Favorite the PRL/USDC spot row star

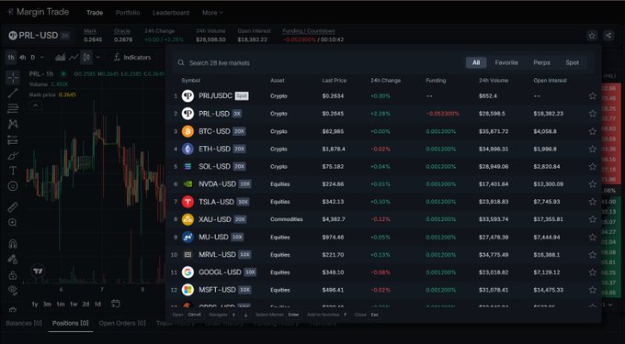(x=592, y=95)
